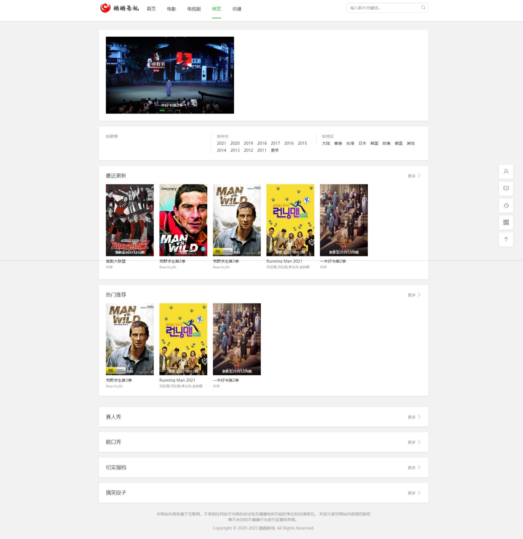Open 一本好书第2季 poster in 最近更新

[344, 220]
